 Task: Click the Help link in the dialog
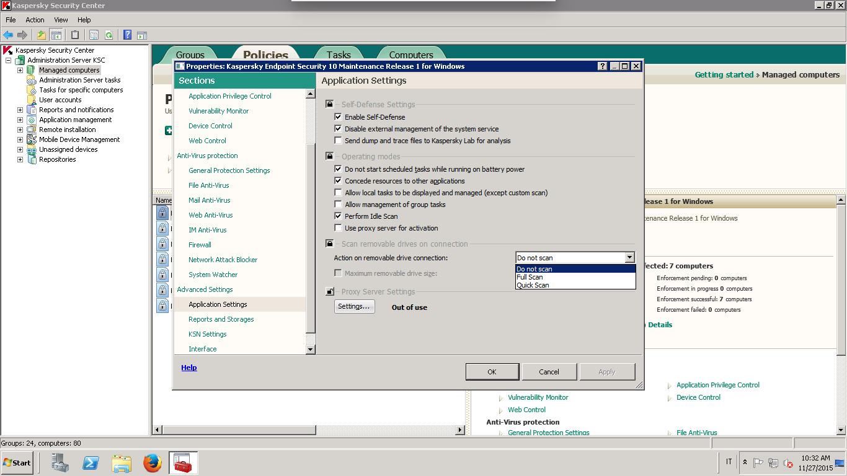pyautogui.click(x=189, y=368)
